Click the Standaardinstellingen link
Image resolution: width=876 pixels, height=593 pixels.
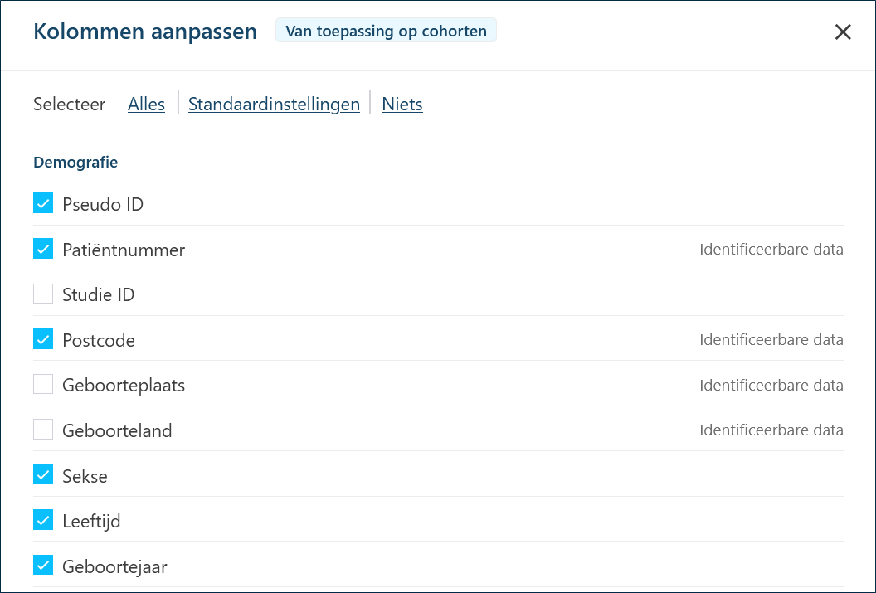tap(274, 105)
